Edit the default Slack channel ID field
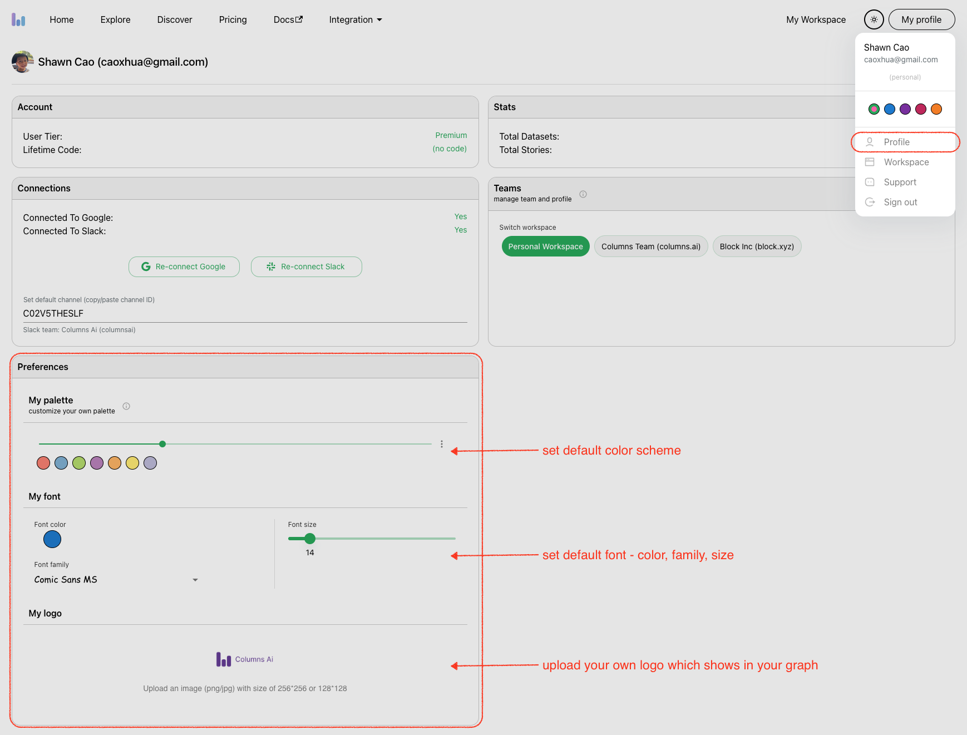This screenshot has width=967, height=735. coord(245,313)
